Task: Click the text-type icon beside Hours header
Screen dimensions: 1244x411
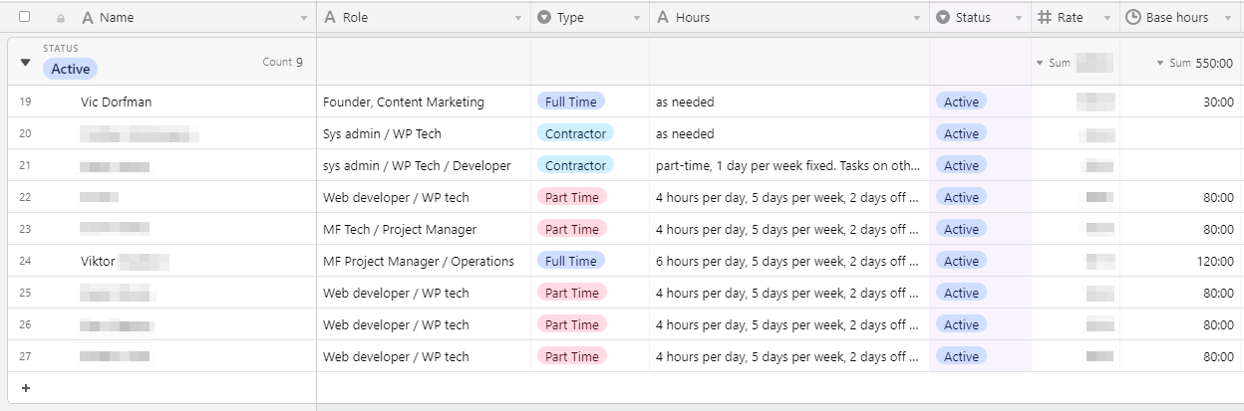Action: (663, 18)
